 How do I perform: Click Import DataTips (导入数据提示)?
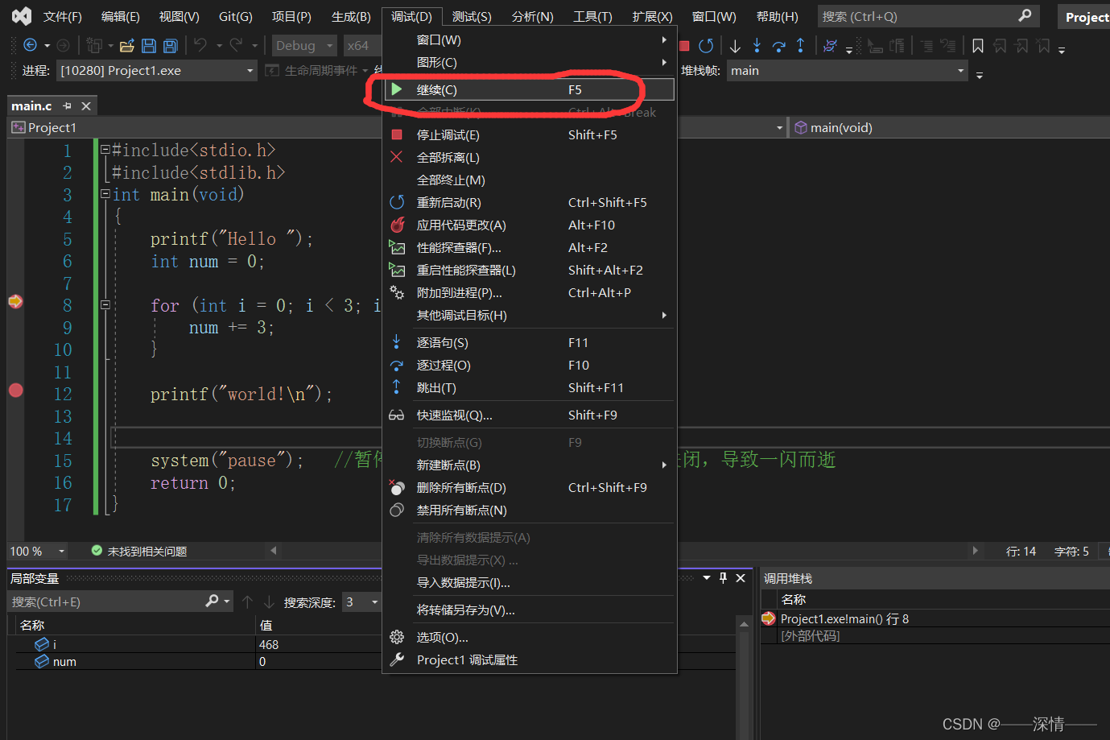(529, 582)
